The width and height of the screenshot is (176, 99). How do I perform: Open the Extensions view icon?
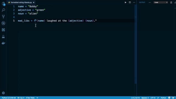3,30
